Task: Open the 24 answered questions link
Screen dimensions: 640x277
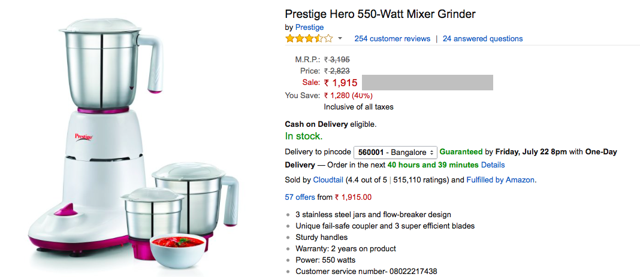Action: [482, 39]
